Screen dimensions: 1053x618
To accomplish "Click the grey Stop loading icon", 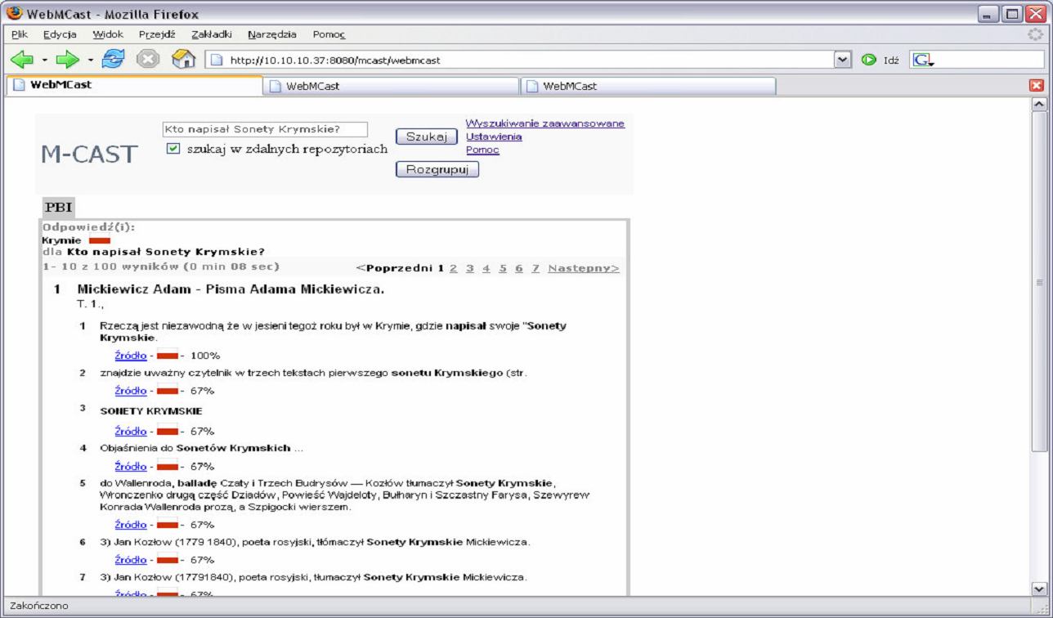I will point(147,60).
